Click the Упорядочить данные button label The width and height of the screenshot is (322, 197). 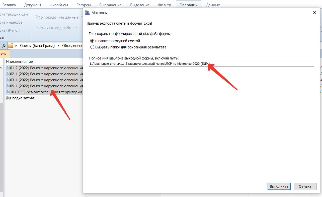coord(60,17)
